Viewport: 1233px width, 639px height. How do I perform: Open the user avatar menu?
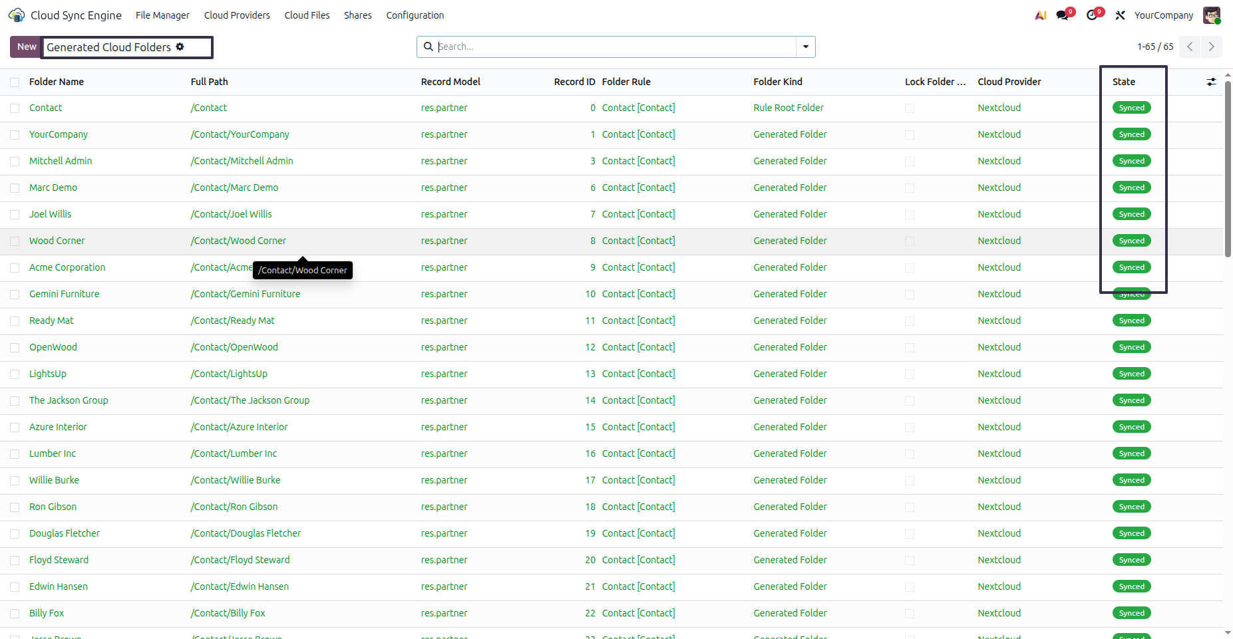1212,15
